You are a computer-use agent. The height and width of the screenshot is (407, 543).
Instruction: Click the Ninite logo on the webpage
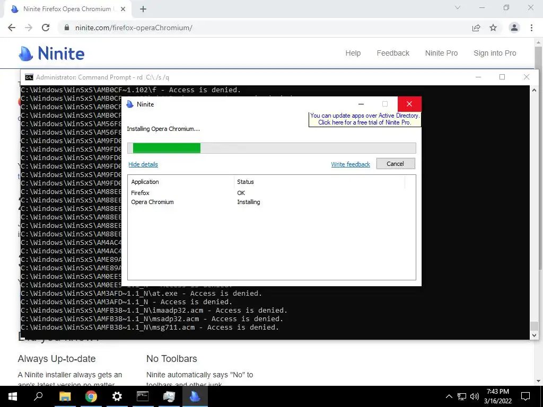51,54
